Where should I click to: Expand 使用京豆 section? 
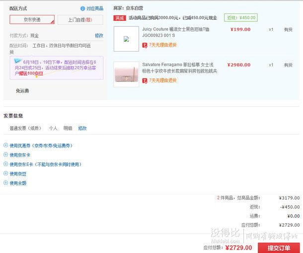[x=18, y=174]
